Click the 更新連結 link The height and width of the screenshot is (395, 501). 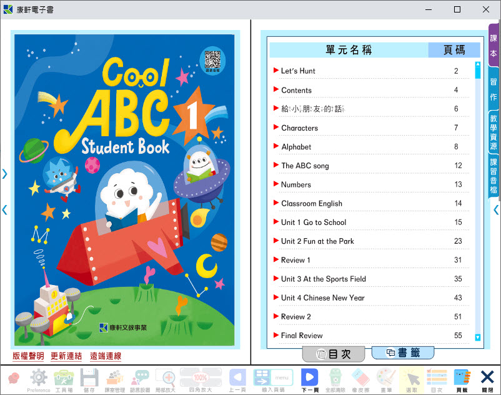66,356
